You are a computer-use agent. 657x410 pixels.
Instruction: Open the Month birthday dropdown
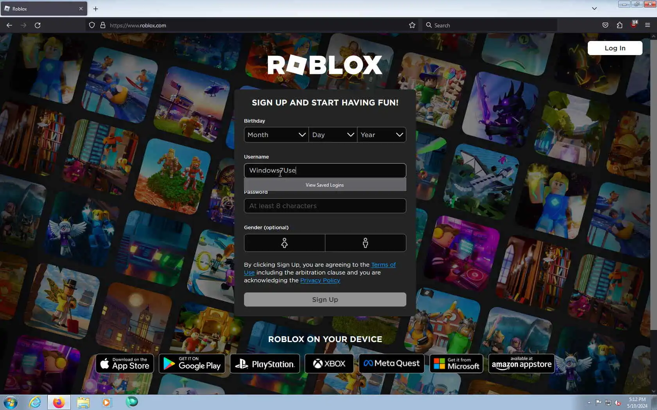(276, 135)
